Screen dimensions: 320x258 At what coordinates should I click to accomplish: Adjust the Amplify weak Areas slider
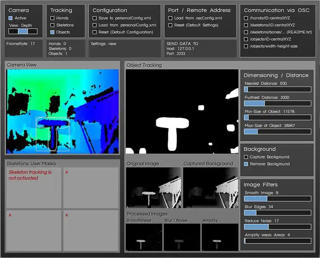click(x=278, y=241)
